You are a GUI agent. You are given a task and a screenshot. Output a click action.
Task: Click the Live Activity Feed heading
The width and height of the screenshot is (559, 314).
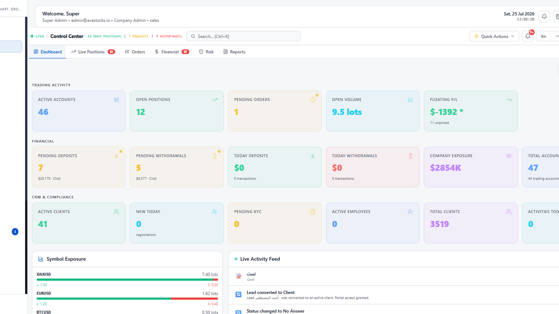point(260,259)
